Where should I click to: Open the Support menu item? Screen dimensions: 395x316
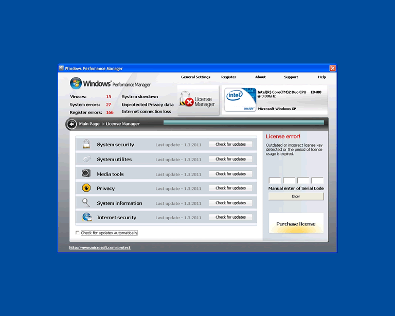(x=291, y=77)
